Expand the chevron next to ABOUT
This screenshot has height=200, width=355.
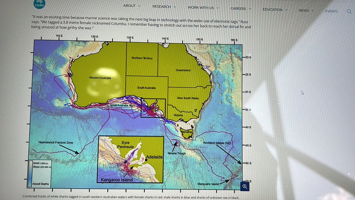(139, 6)
